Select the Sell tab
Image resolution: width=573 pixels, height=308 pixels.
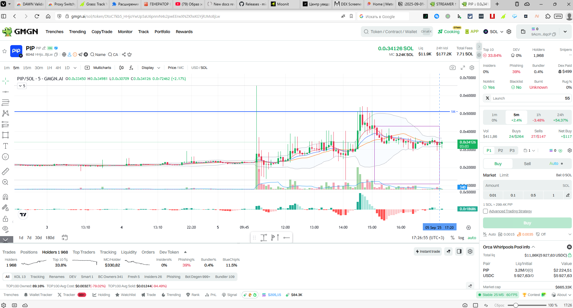point(527,164)
